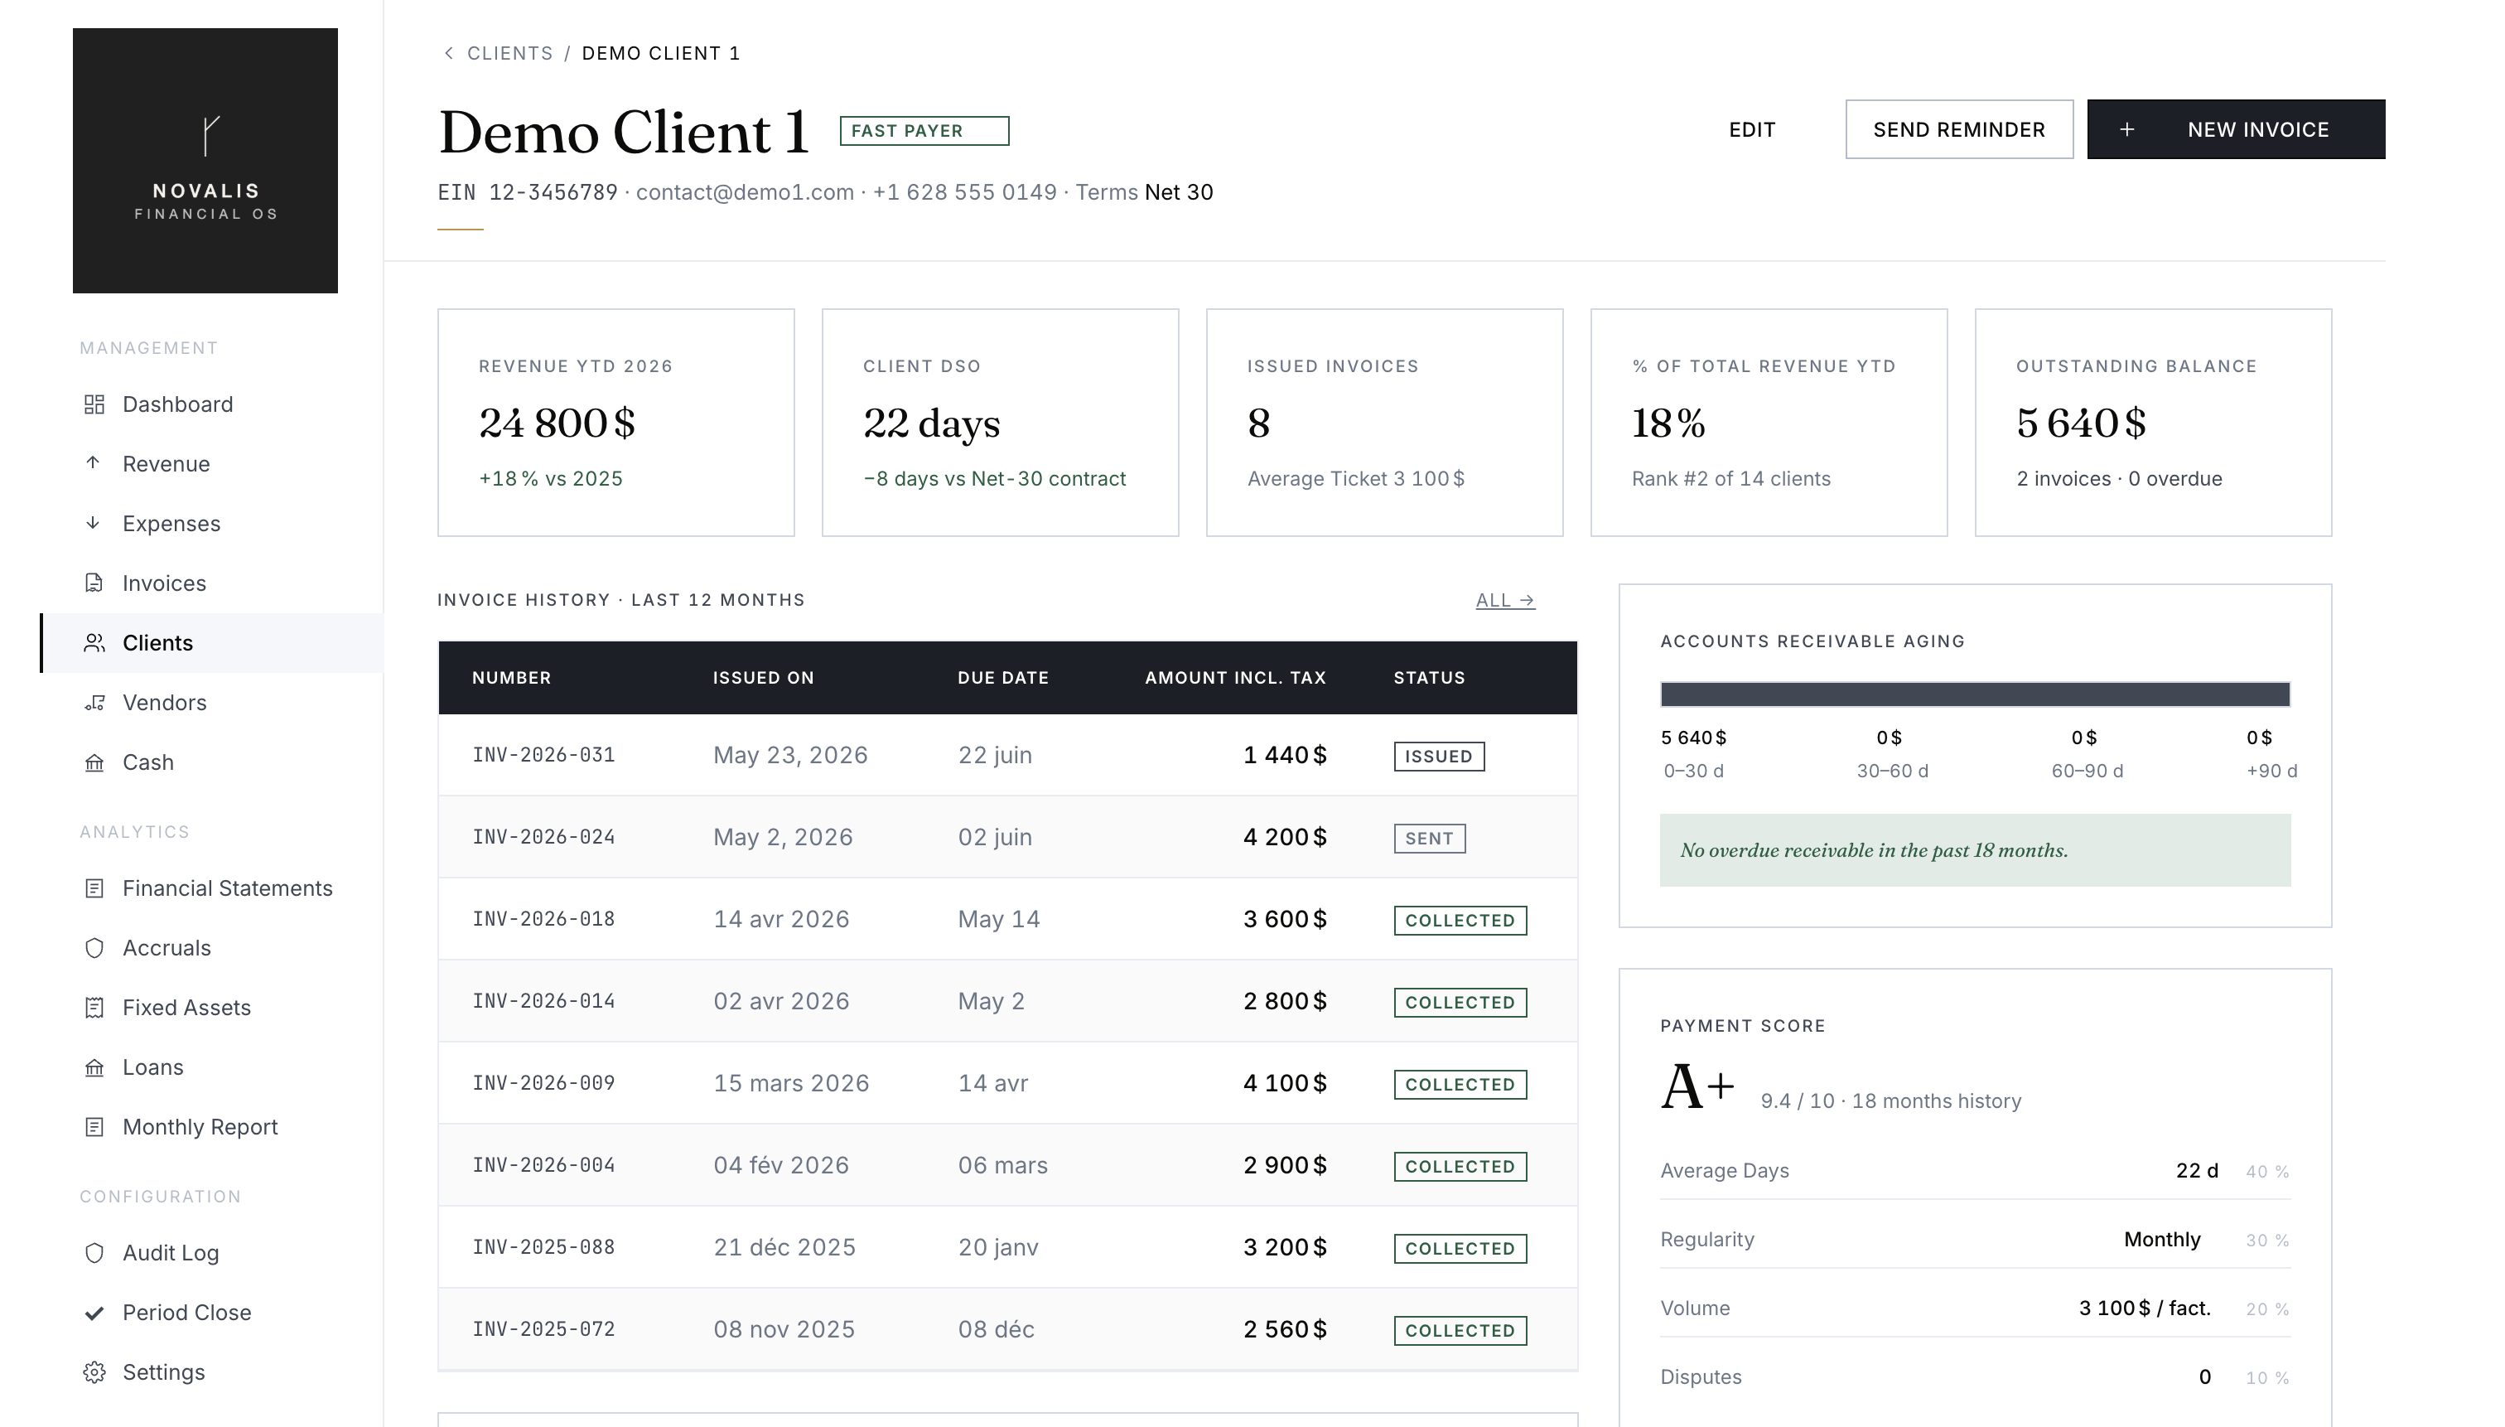2505x1427 pixels.
Task: Click the accounts receivable aging bar
Action: click(1974, 694)
